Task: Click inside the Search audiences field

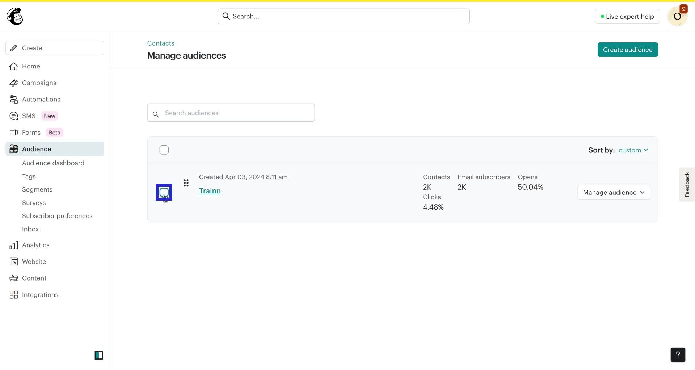Action: [x=231, y=113]
